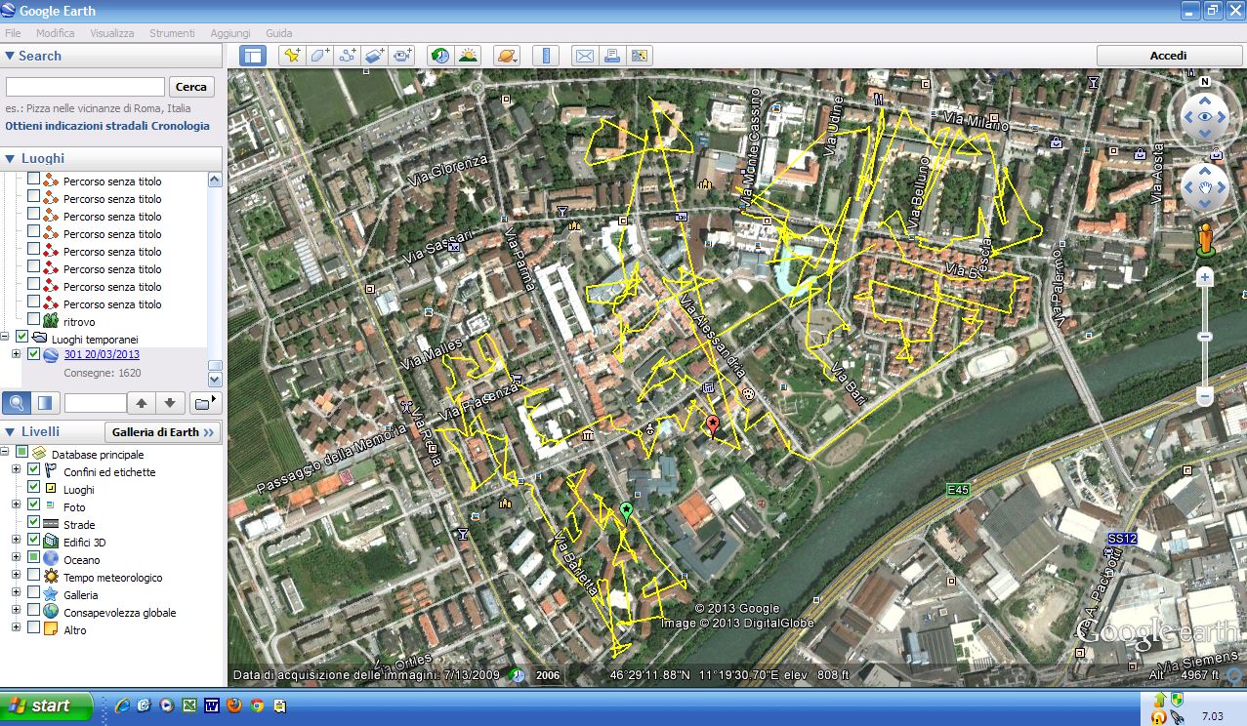Uncheck the Confini ed etichette layer
Image resolution: width=1247 pixels, height=726 pixels.
click(x=34, y=471)
